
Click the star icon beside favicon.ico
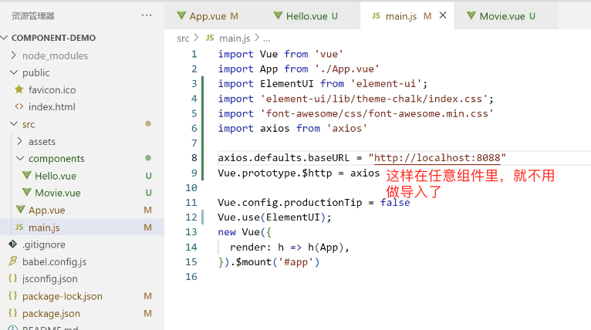[x=19, y=89]
